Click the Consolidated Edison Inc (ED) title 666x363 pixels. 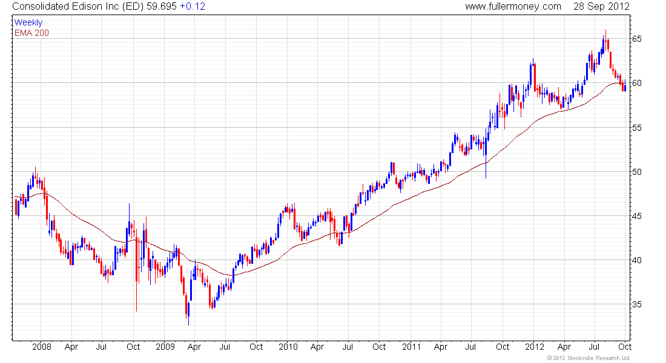(77, 7)
